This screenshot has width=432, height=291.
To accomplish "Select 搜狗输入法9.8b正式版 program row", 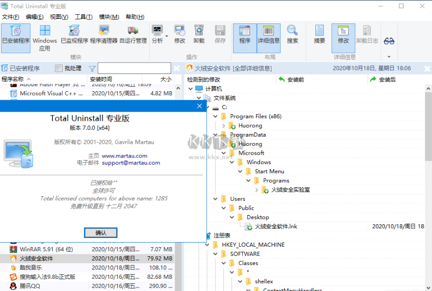I will coord(87,277).
